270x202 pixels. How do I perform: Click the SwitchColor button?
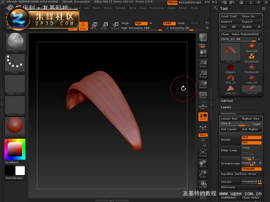coord(14,178)
